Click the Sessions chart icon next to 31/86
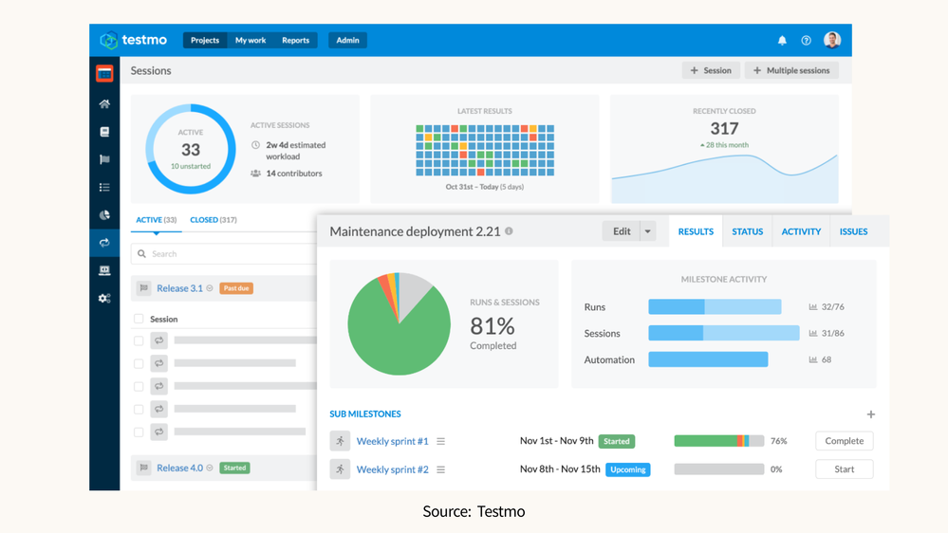This screenshot has width=948, height=533. (813, 333)
